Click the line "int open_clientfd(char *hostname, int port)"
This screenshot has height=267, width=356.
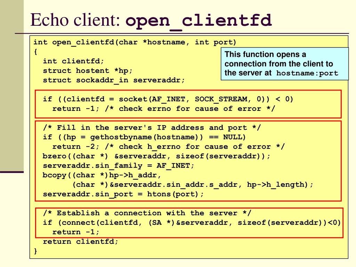135,42
